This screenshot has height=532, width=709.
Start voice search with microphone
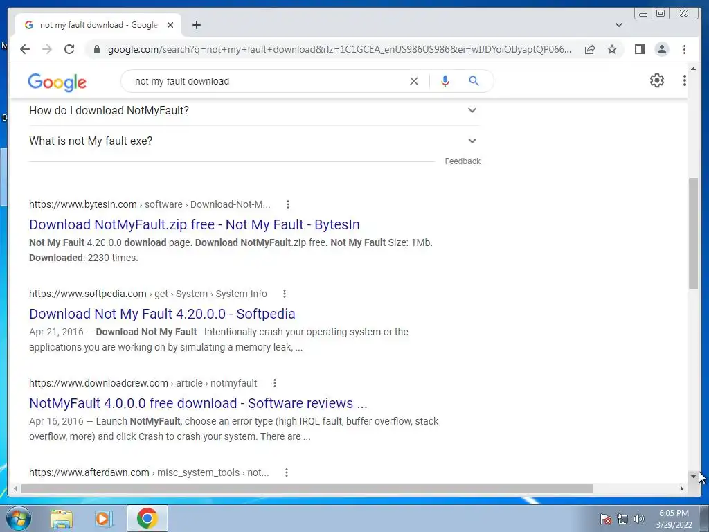coord(445,81)
